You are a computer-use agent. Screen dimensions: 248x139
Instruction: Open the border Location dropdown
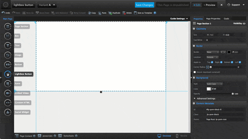coord(212,57)
